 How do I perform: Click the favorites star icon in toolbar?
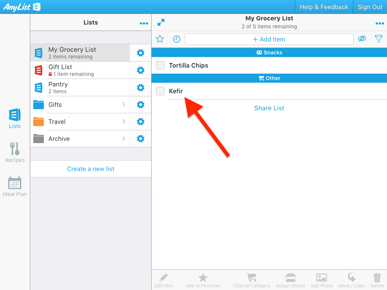(x=160, y=39)
